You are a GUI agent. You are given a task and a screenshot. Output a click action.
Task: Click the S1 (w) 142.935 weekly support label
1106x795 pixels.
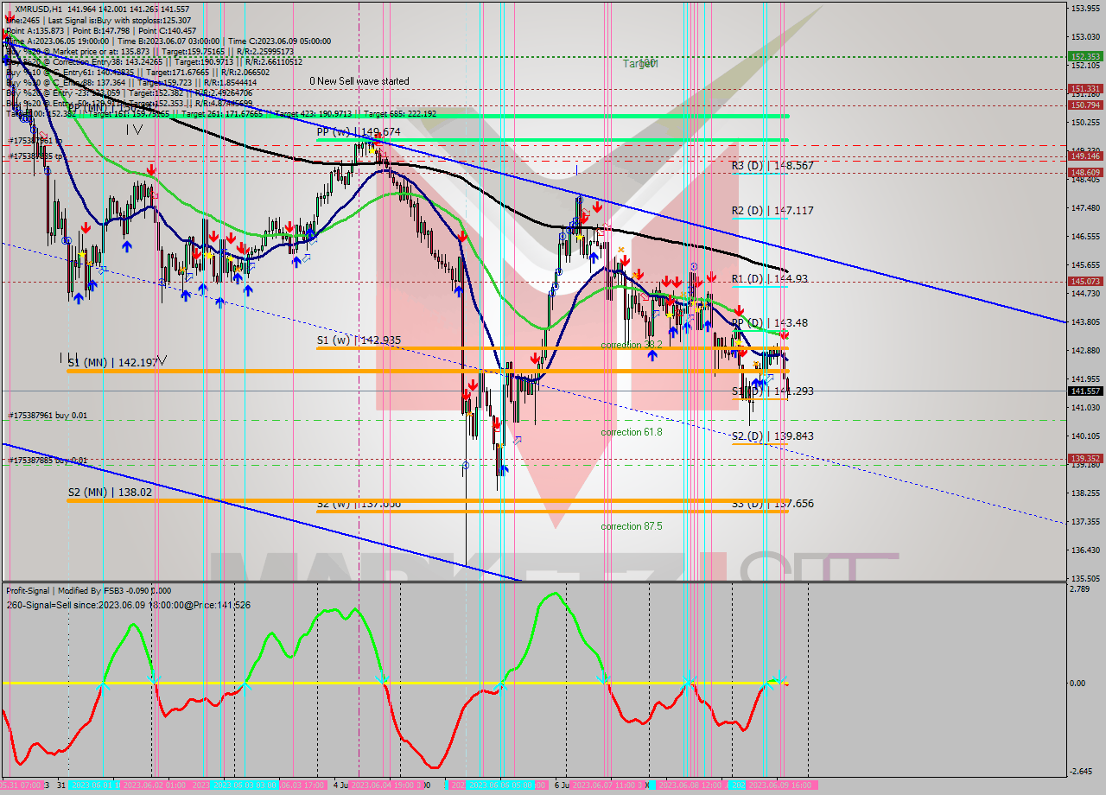(359, 340)
